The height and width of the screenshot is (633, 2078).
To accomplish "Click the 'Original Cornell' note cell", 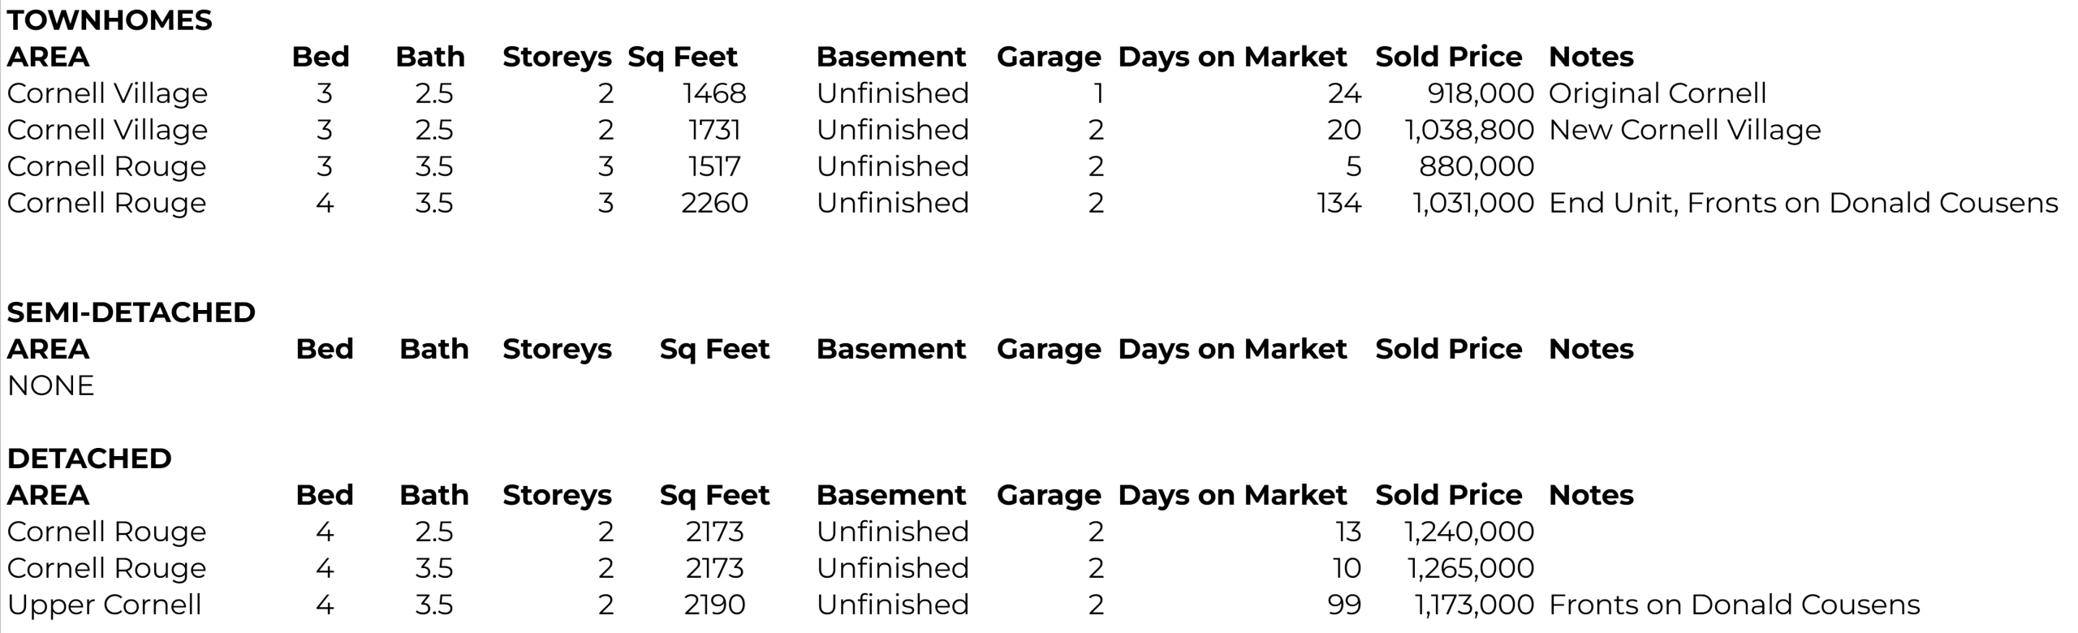I will coord(1657,93).
